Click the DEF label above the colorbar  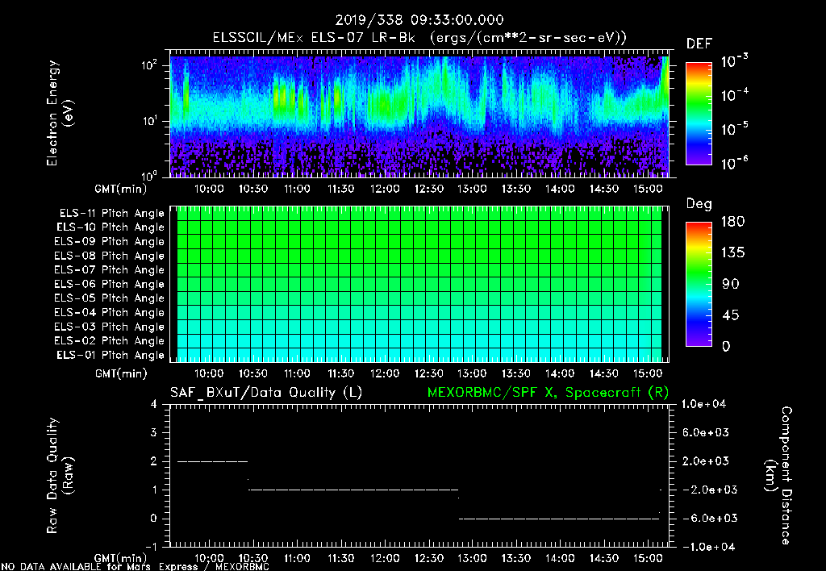699,44
